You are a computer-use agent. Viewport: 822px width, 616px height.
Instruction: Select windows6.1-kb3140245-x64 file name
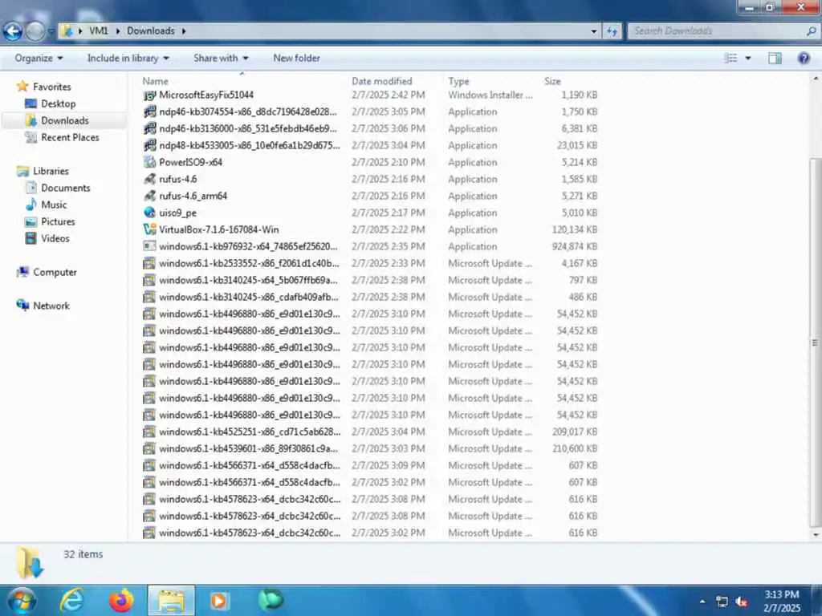click(249, 280)
